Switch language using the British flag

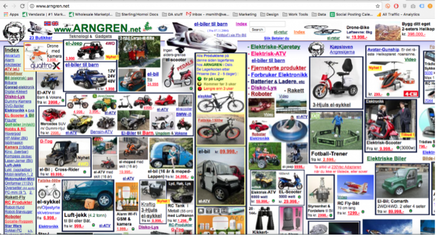point(55,24)
